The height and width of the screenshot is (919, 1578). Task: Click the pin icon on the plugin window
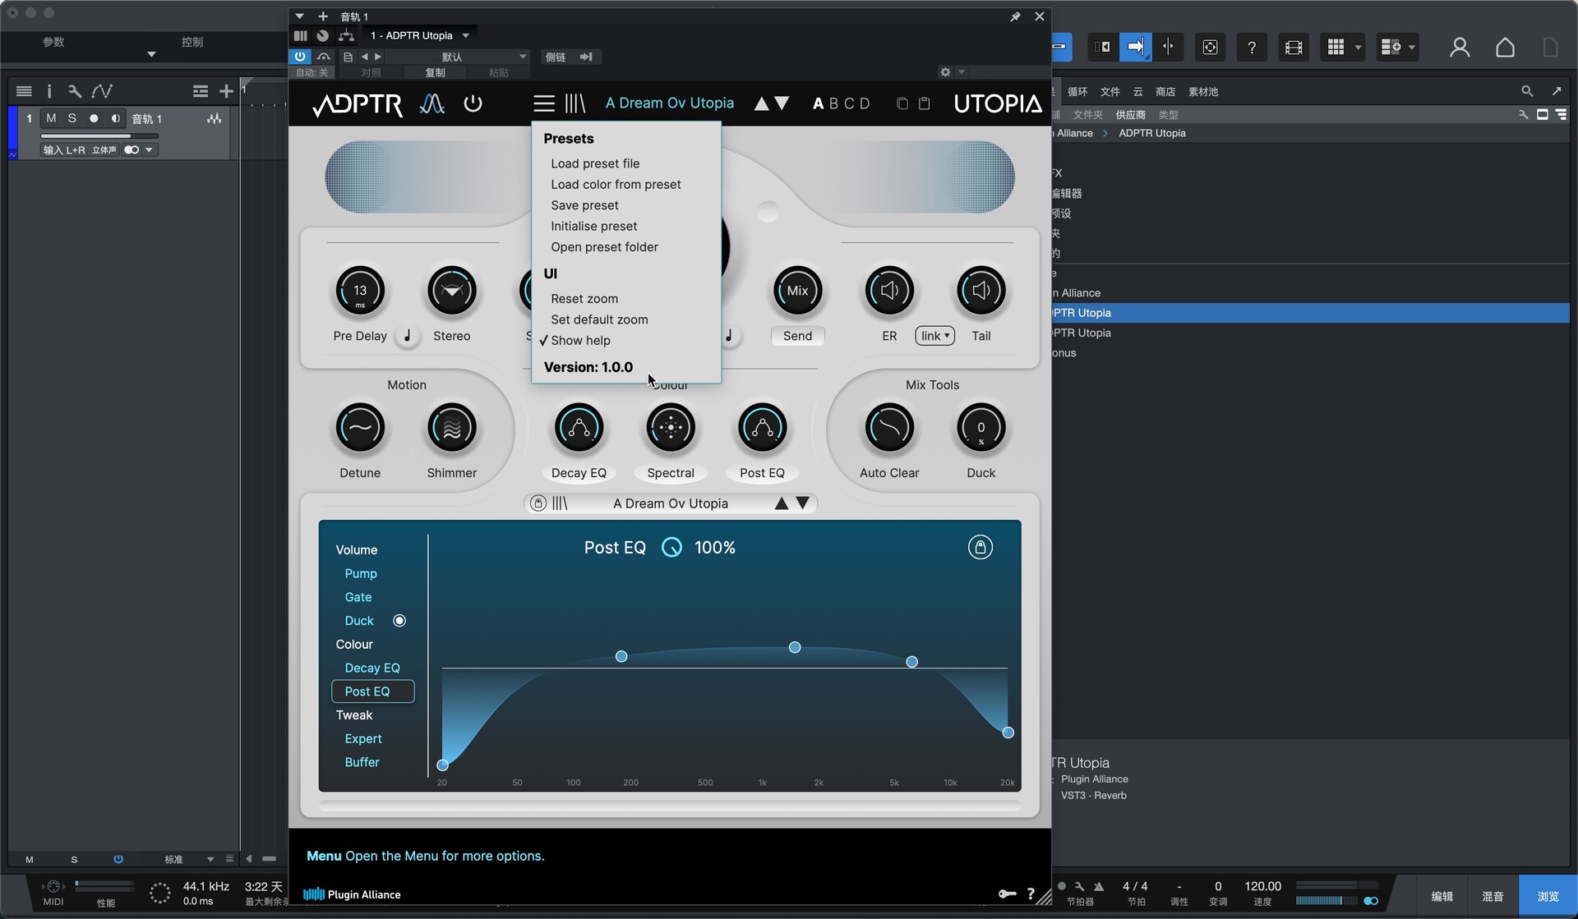(1015, 16)
